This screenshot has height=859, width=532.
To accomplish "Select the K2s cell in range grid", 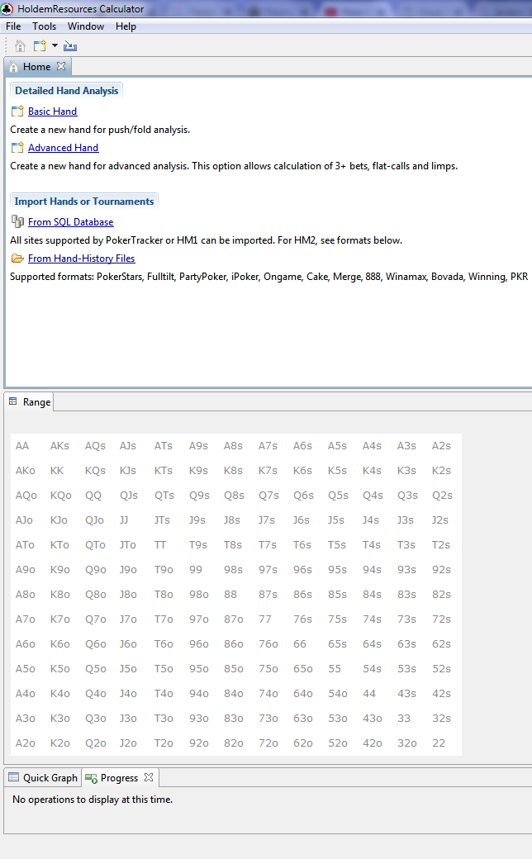I will click(x=441, y=471).
